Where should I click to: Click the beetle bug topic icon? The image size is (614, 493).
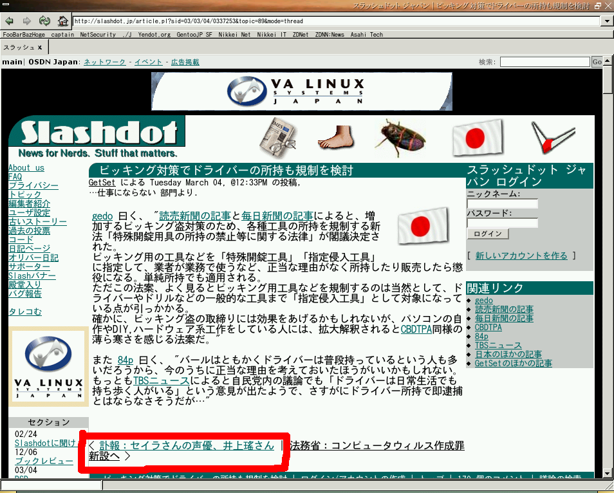click(400, 138)
